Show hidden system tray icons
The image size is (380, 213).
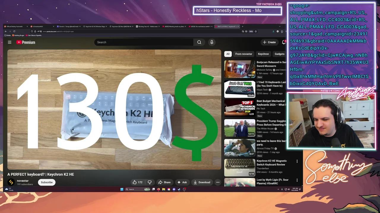click(278, 189)
